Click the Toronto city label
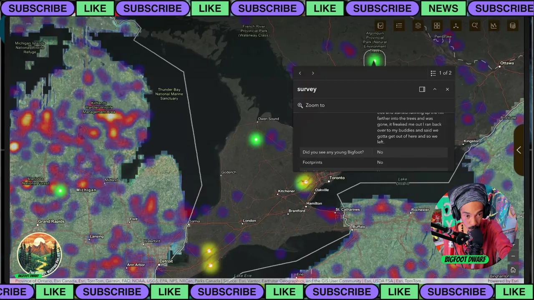 (x=337, y=178)
